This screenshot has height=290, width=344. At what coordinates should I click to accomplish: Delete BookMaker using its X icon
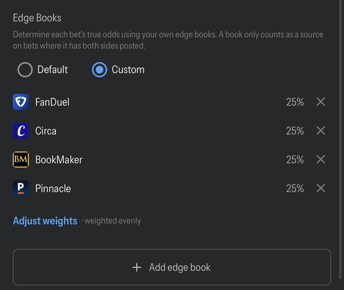click(x=321, y=159)
